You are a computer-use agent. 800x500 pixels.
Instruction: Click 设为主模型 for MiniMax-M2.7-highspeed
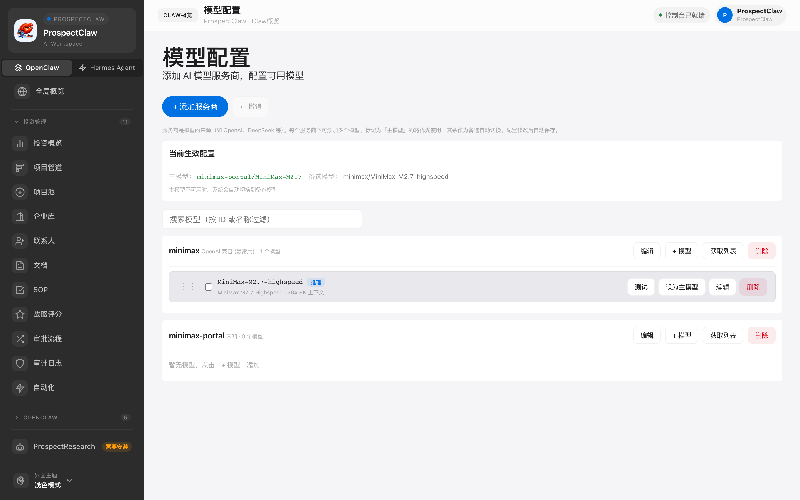681,287
